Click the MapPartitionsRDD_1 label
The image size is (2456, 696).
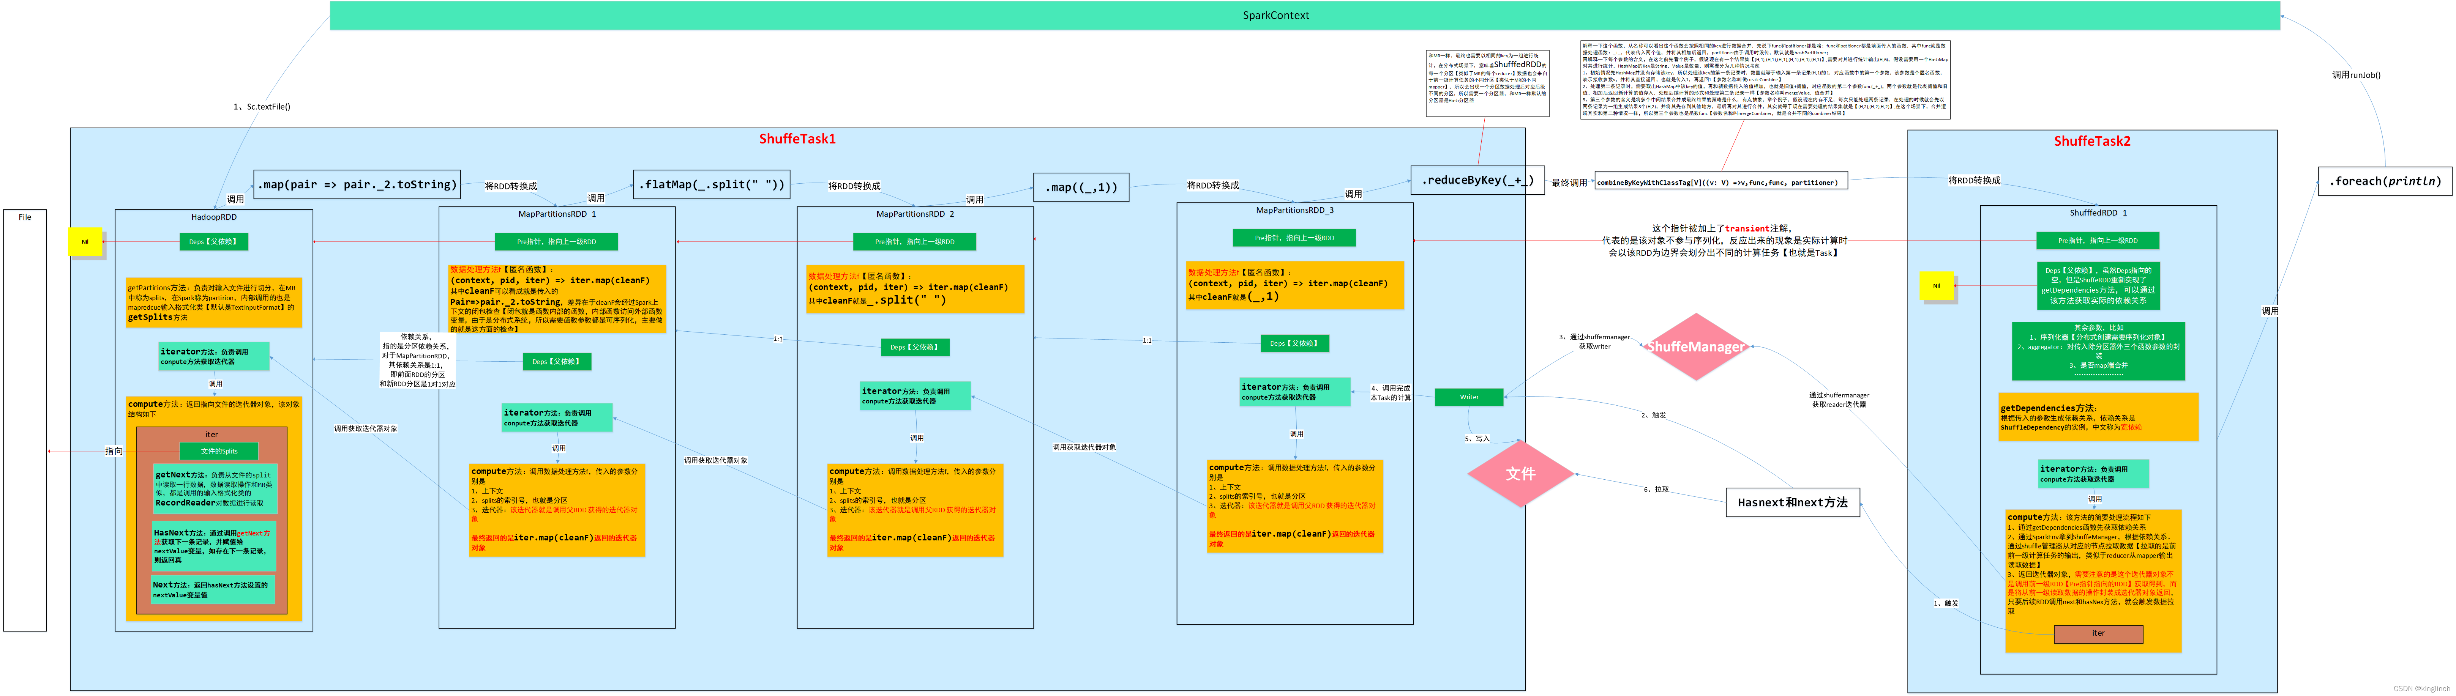[557, 214]
